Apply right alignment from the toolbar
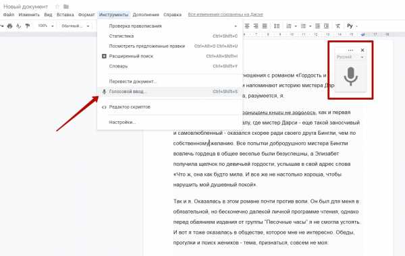 pos(256,26)
